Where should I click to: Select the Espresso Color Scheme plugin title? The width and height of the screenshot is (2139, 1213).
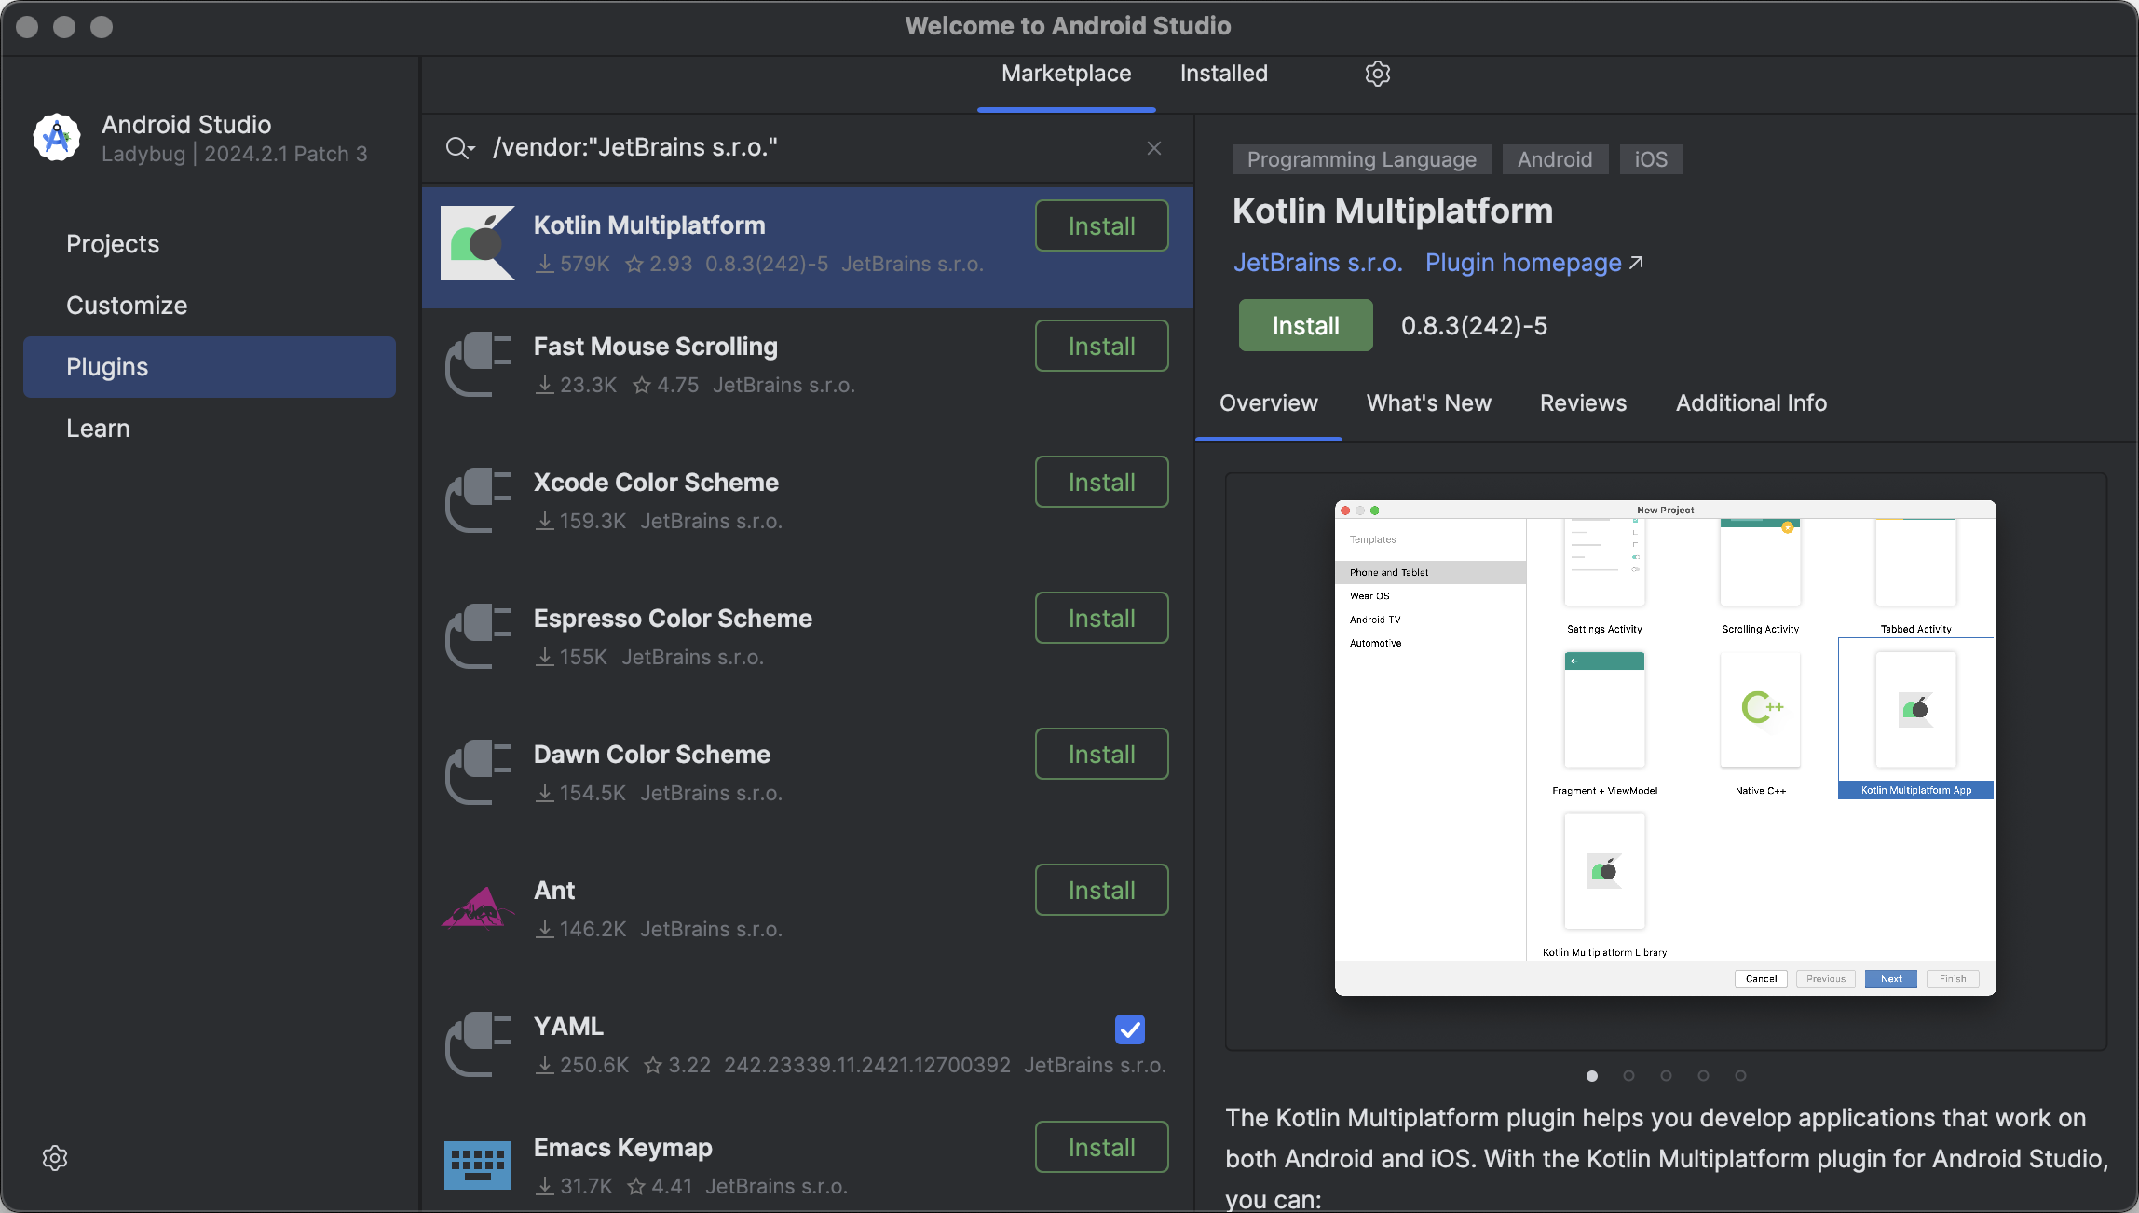click(673, 619)
